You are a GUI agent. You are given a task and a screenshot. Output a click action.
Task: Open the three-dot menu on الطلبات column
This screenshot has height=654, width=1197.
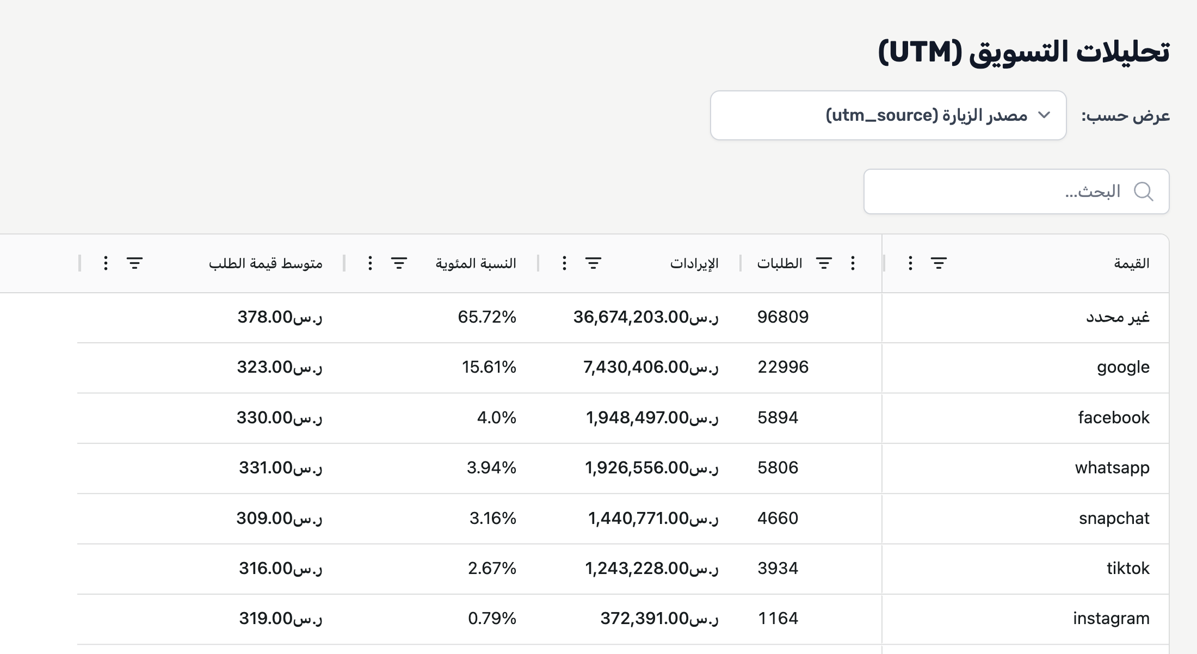pyautogui.click(x=853, y=263)
